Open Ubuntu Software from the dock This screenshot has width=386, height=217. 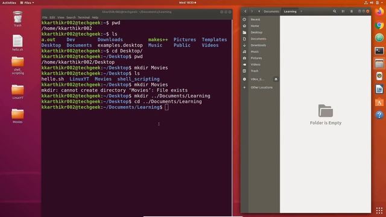click(x=379, y=102)
